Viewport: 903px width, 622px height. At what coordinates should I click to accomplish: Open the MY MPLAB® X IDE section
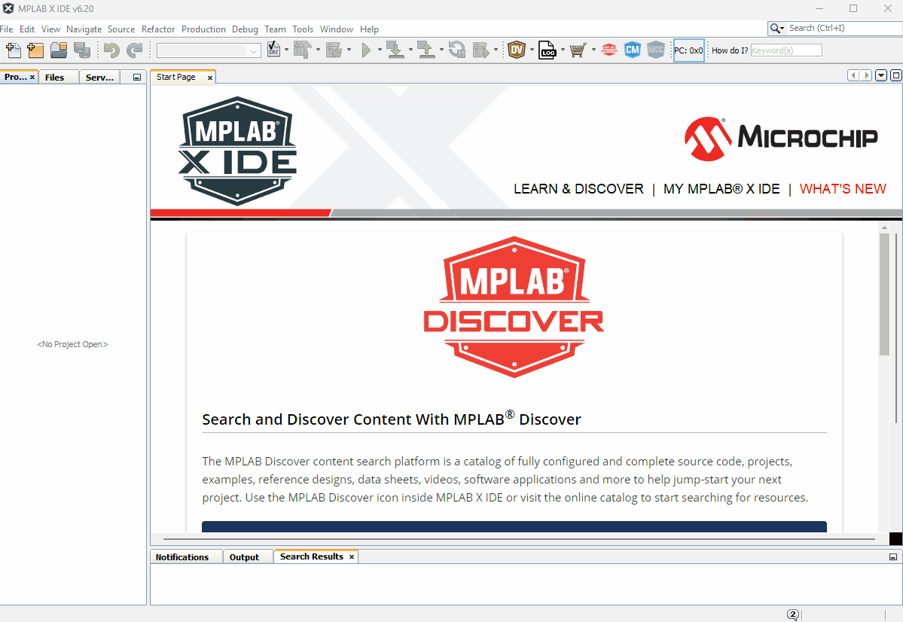[x=721, y=189]
